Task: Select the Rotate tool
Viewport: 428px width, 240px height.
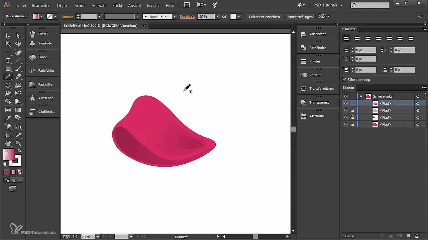Action: tap(8, 85)
